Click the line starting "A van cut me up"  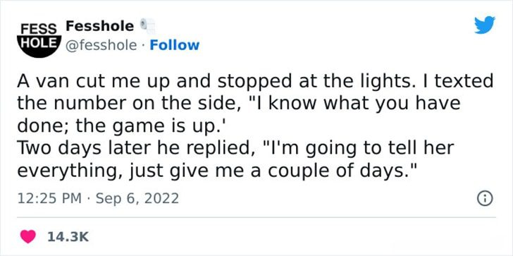[255, 82]
